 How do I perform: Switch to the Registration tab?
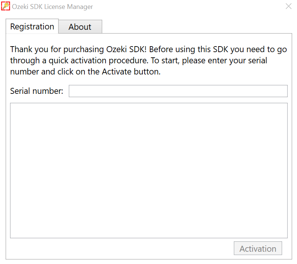pos(32,26)
